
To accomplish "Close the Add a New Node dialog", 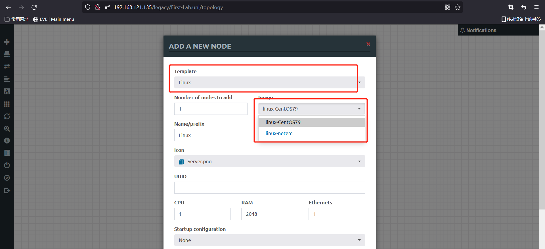I will click(x=368, y=44).
